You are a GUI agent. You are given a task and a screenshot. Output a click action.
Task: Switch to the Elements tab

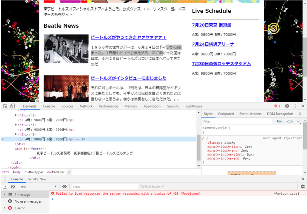[30, 106]
